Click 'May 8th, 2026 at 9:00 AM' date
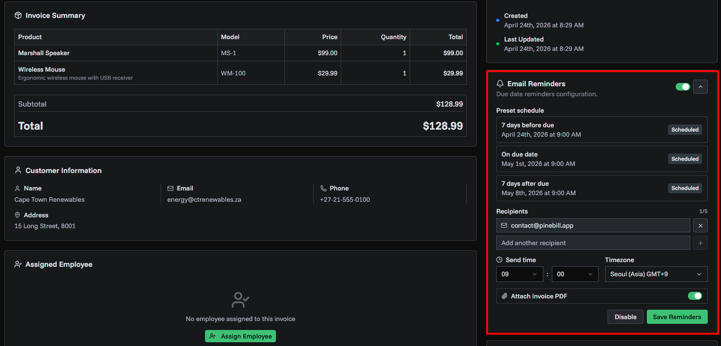Image resolution: width=721 pixels, height=346 pixels. [x=538, y=193]
